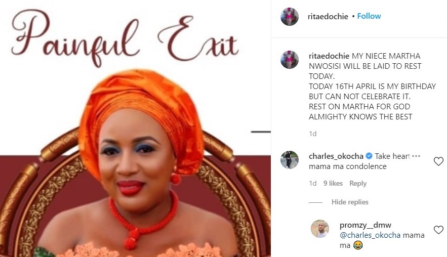
Task: View the 9 likes on the comment
Action: pos(333,183)
